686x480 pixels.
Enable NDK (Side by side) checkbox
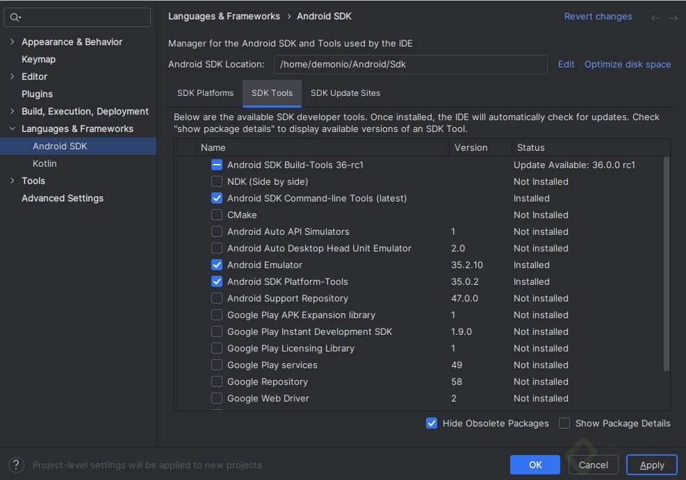(x=217, y=181)
